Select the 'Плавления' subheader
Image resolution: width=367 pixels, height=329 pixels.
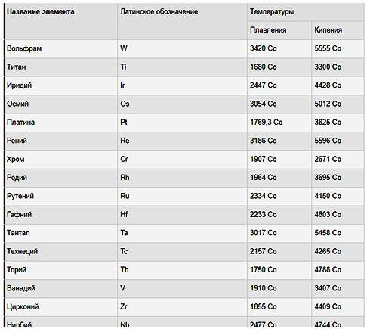pyautogui.click(x=279, y=30)
